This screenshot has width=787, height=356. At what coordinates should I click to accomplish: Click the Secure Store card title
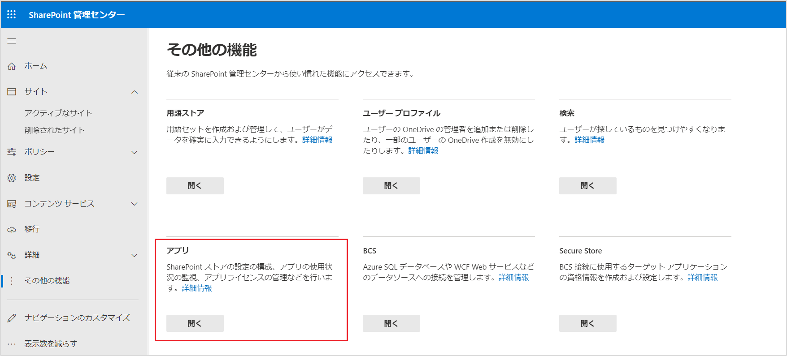[x=581, y=251]
